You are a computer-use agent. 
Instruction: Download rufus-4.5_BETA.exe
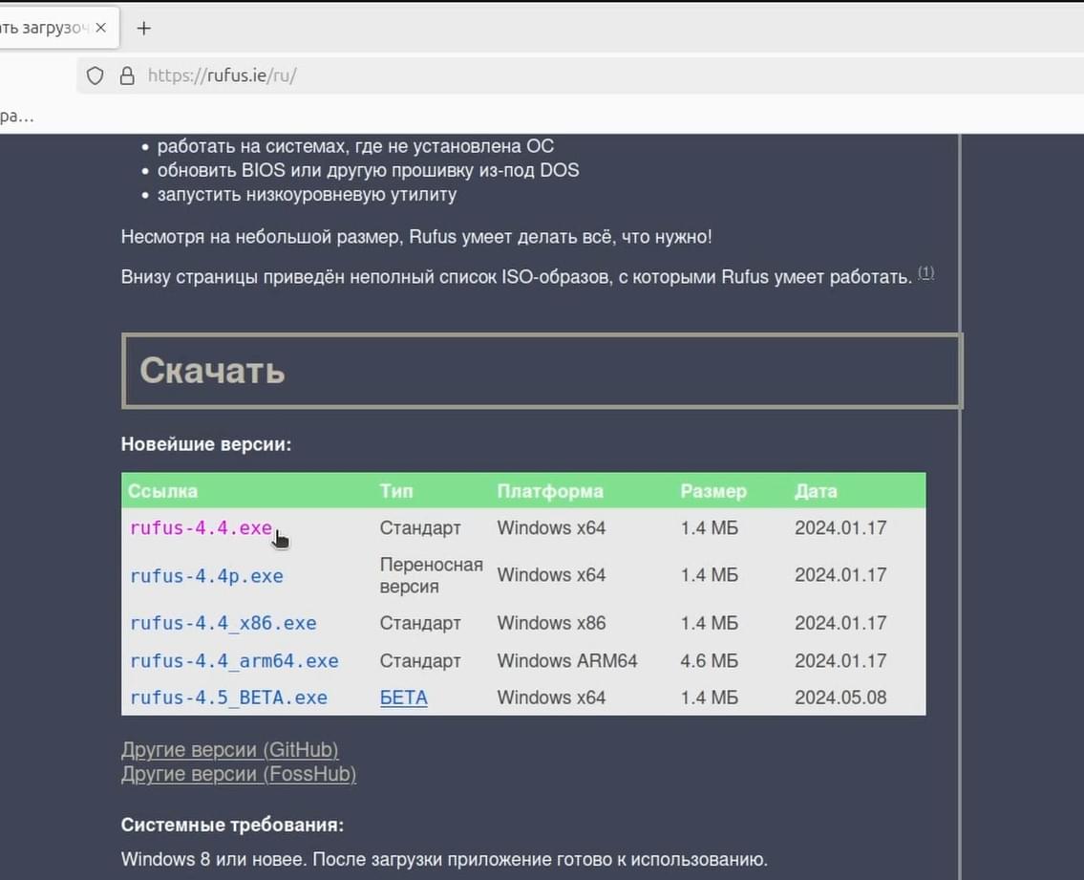pyautogui.click(x=229, y=698)
